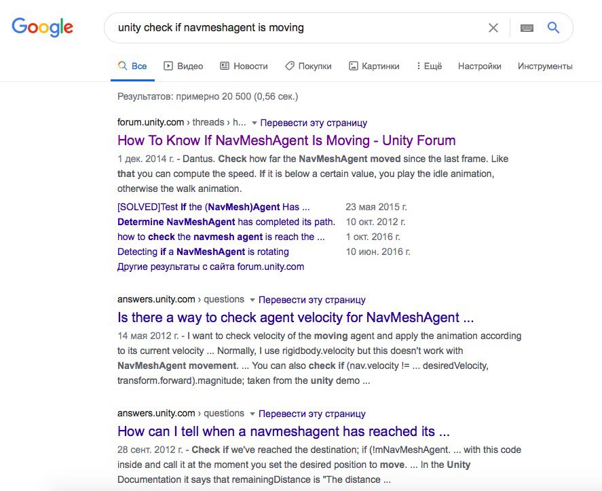Switch to the Новости tab
Viewport: 602px width, 491px height.
(x=244, y=66)
